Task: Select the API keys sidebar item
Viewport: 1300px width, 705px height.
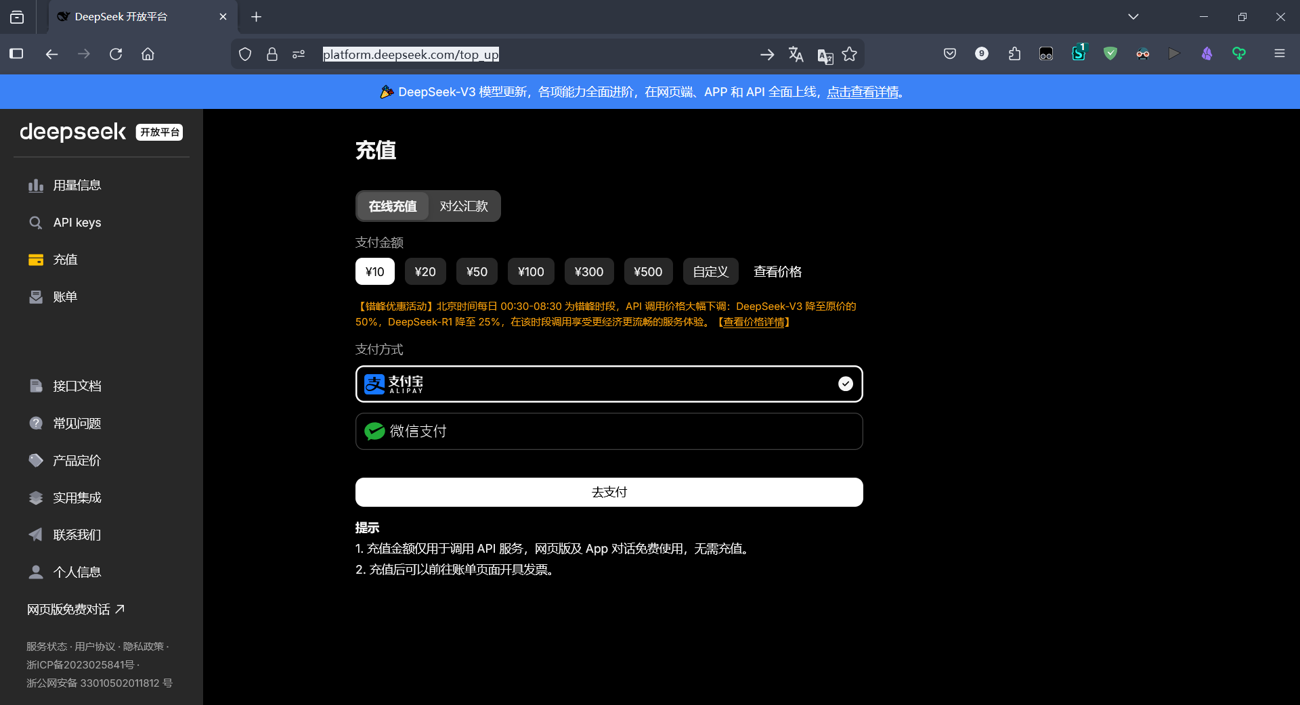Action: [77, 222]
